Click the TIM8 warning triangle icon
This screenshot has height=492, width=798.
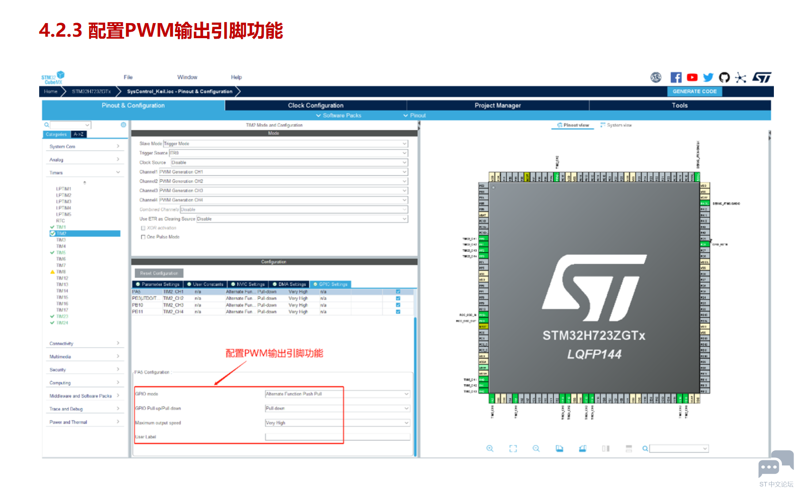52,272
